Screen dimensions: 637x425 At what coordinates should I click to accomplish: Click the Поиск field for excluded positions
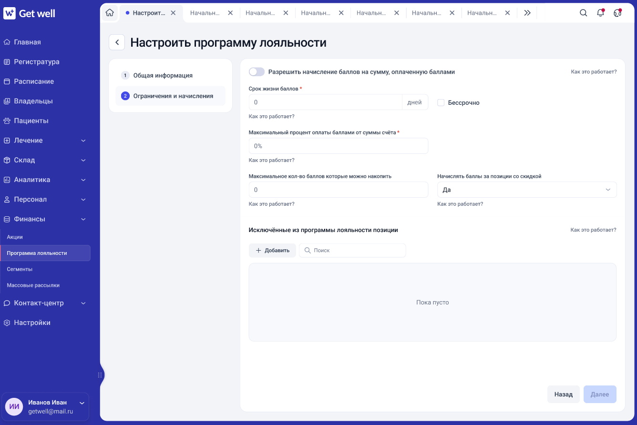coord(352,250)
